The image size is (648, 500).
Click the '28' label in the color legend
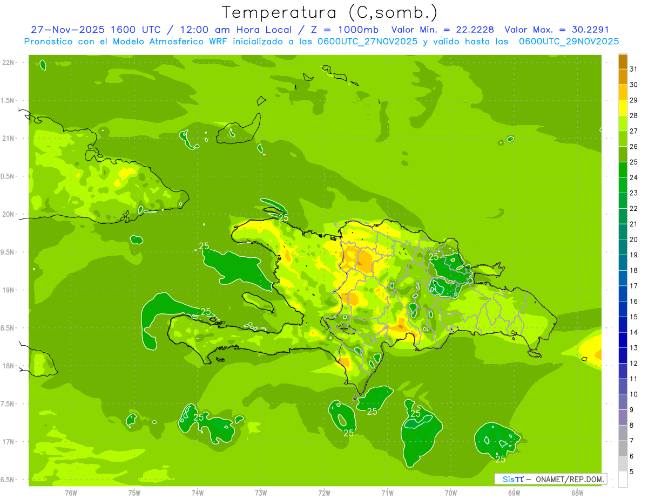(x=634, y=115)
